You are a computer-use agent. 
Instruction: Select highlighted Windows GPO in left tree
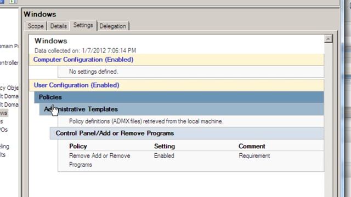click(4, 113)
